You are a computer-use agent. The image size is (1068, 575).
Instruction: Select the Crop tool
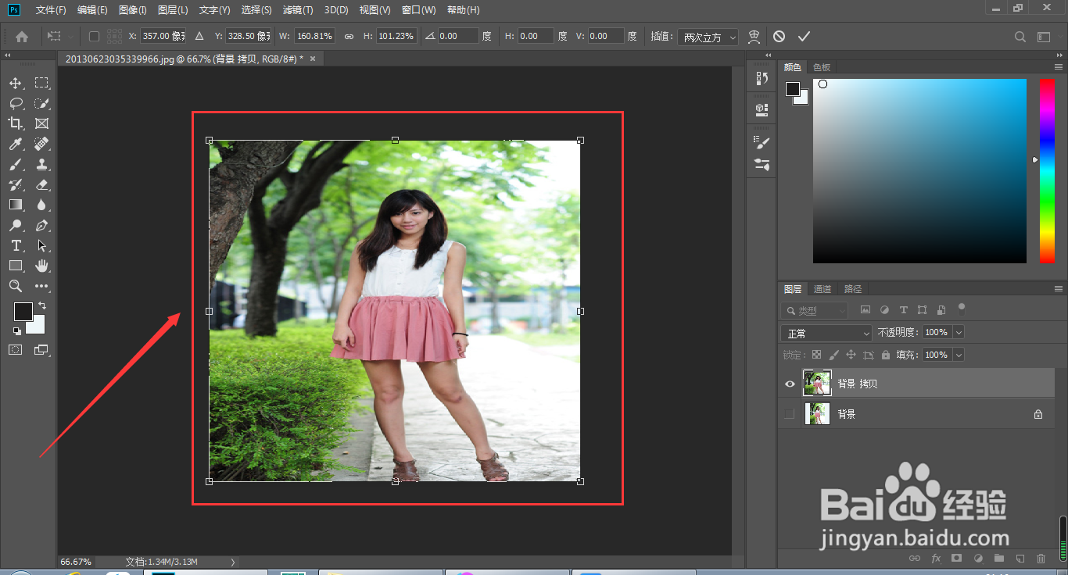(16, 123)
